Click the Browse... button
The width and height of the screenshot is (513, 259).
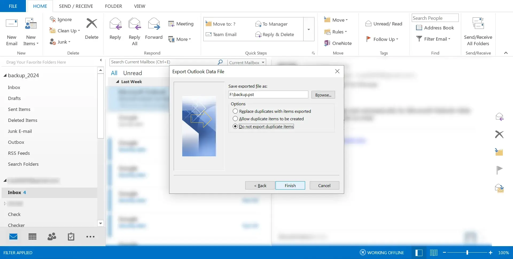[x=323, y=95]
